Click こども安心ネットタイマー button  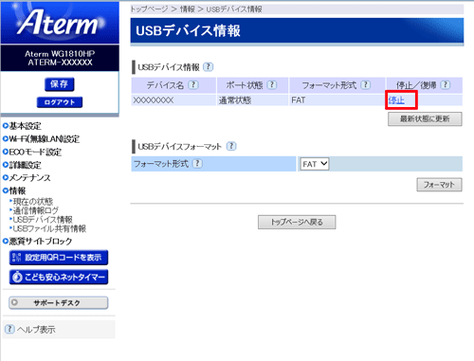point(59,277)
